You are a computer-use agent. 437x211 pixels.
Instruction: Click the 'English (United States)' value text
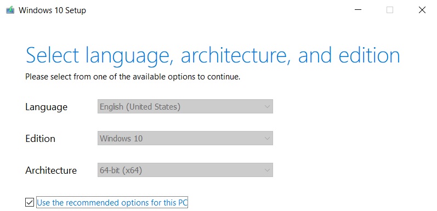pos(140,107)
